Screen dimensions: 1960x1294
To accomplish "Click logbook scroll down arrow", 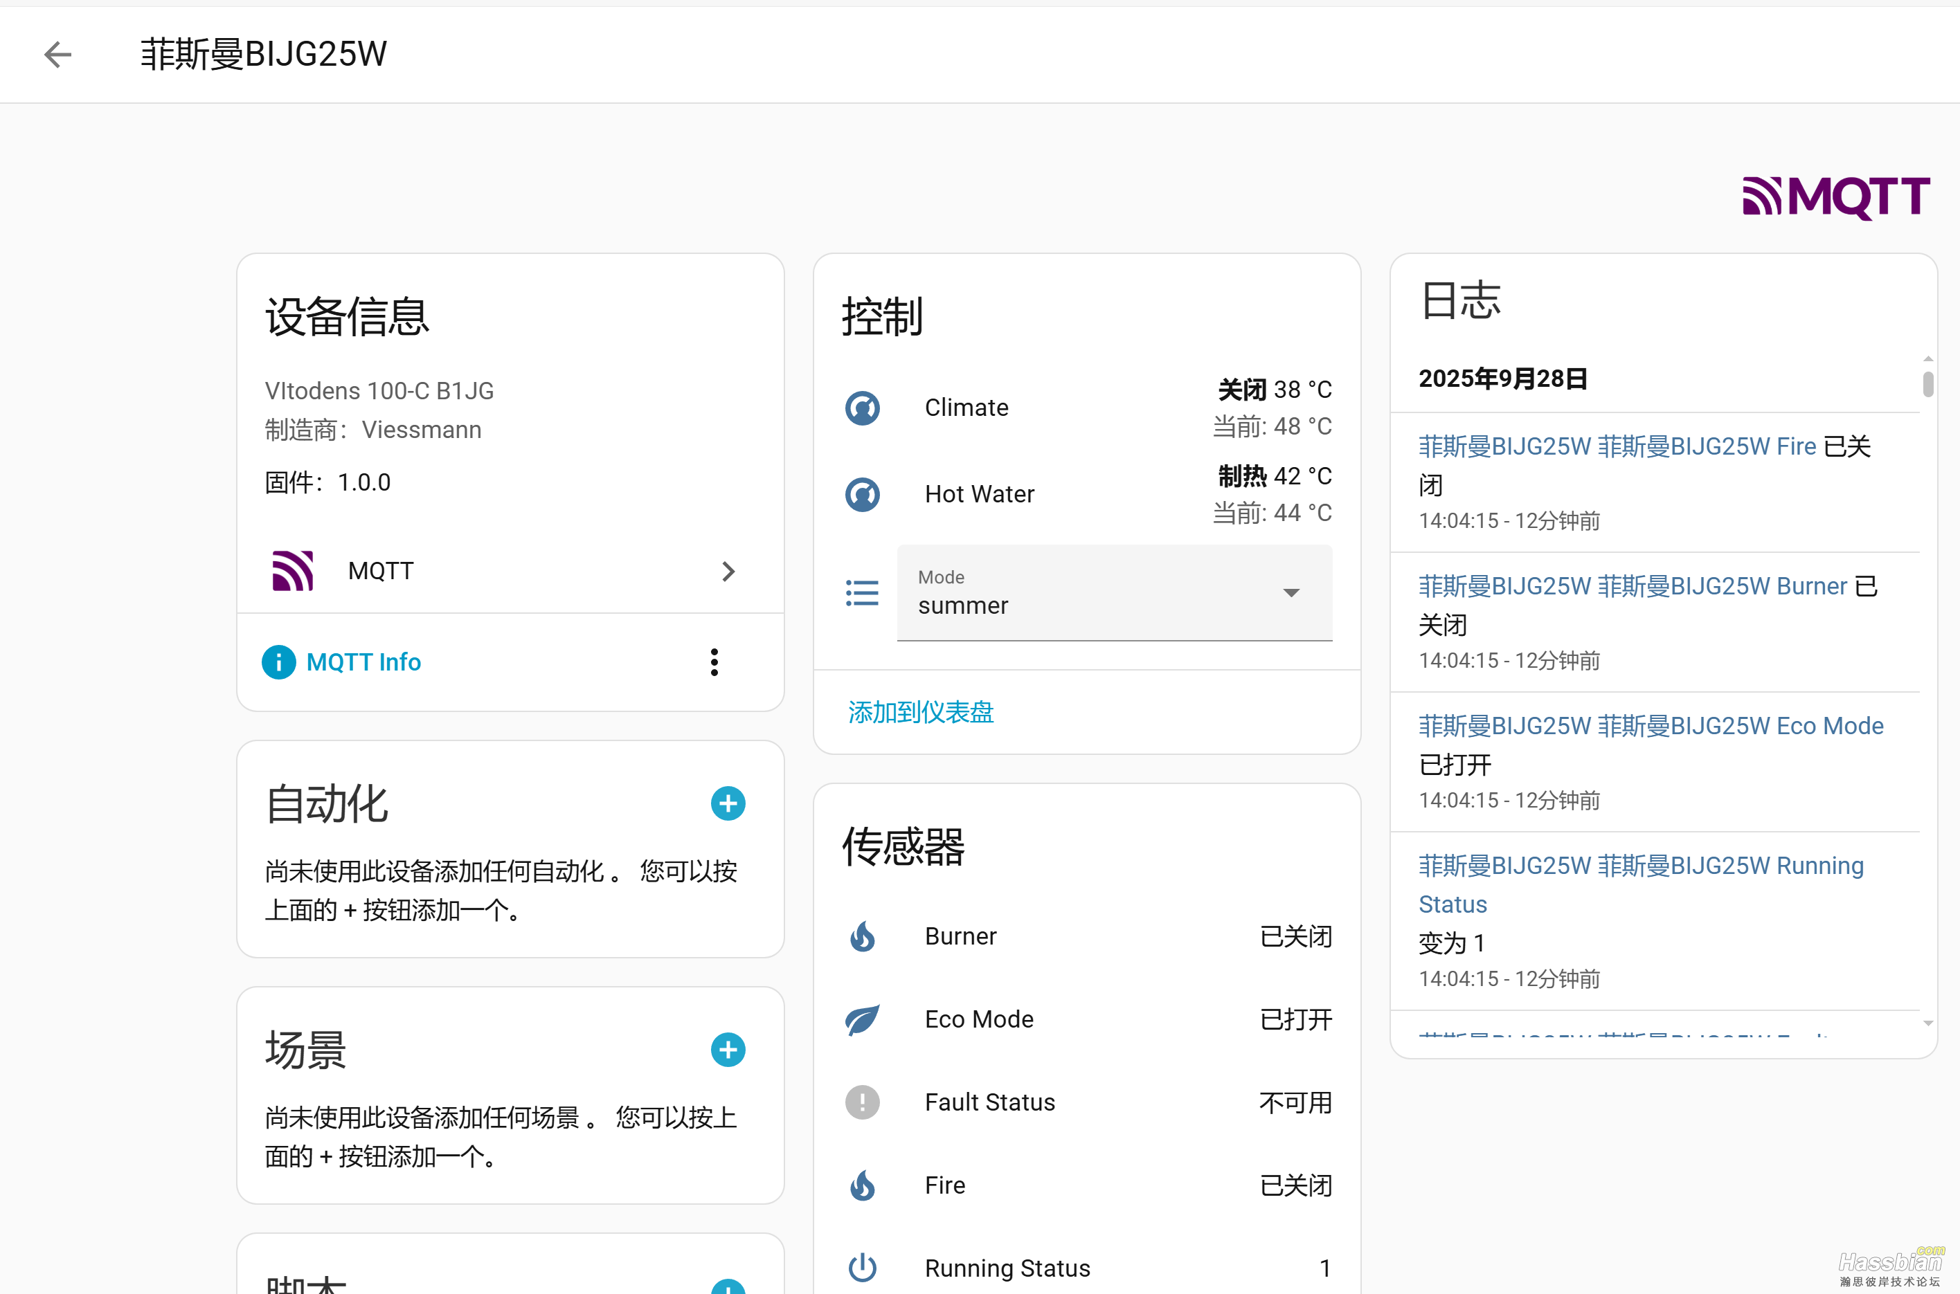I will pyautogui.click(x=1927, y=1023).
